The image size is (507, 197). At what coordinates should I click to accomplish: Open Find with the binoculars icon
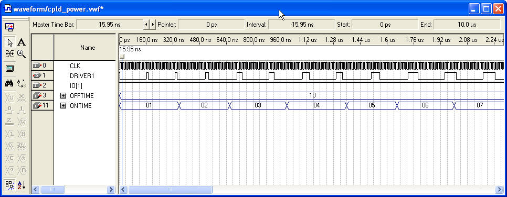9,83
